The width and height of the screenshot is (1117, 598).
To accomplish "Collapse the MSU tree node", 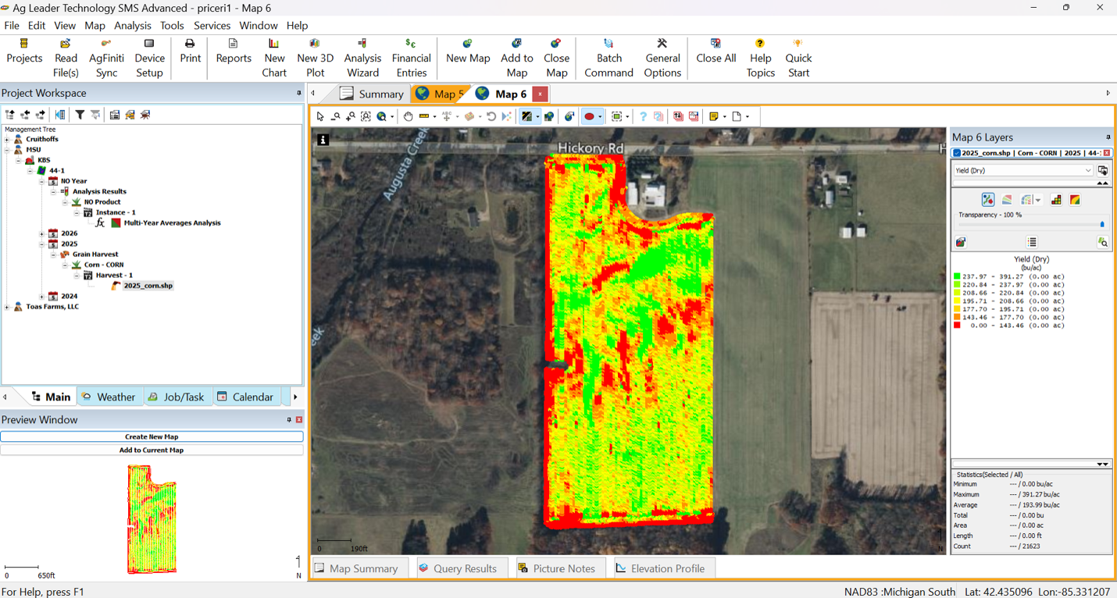I will [7, 149].
